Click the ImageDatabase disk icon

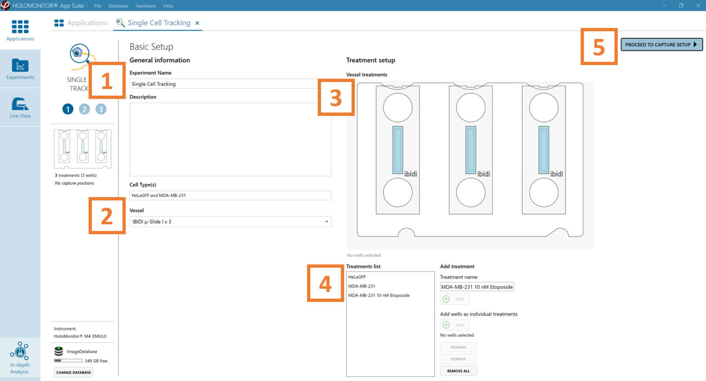[x=59, y=352]
